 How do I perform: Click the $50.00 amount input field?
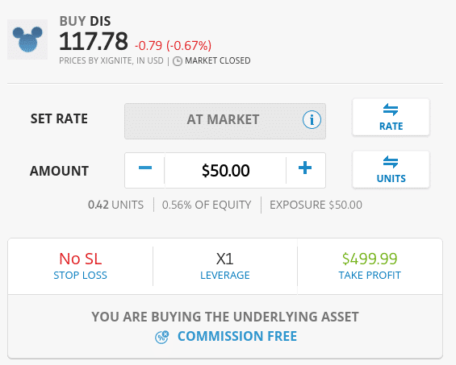225,171
